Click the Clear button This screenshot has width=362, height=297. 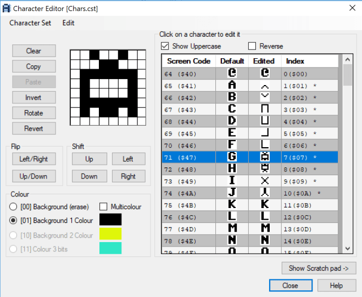pos(34,51)
